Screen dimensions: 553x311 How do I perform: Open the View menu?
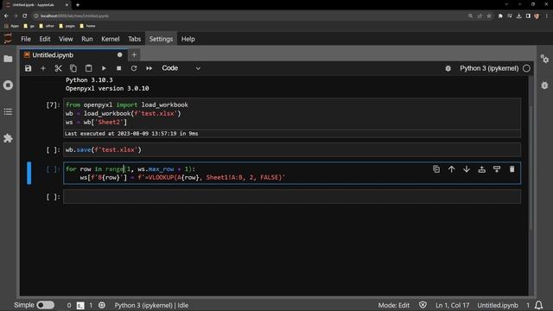(66, 39)
